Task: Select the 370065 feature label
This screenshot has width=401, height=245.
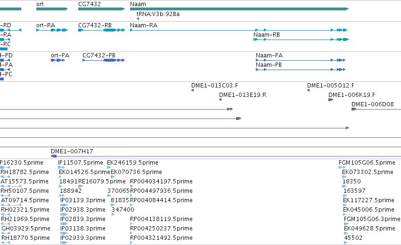Action: tap(118, 191)
